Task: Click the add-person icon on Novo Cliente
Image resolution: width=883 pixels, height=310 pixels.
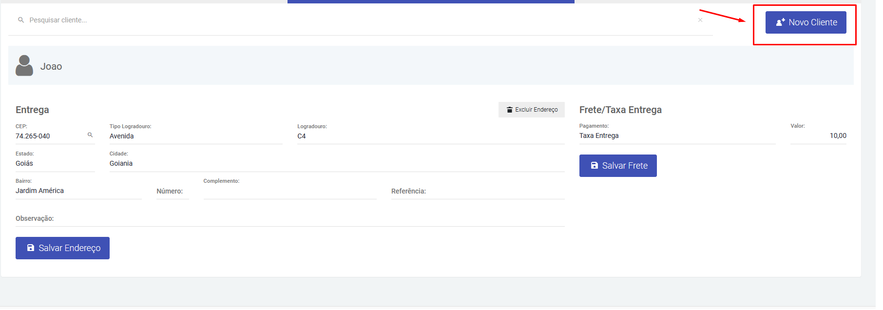Action: pos(780,22)
